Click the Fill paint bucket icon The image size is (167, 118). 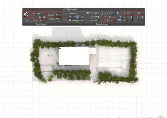point(26,19)
